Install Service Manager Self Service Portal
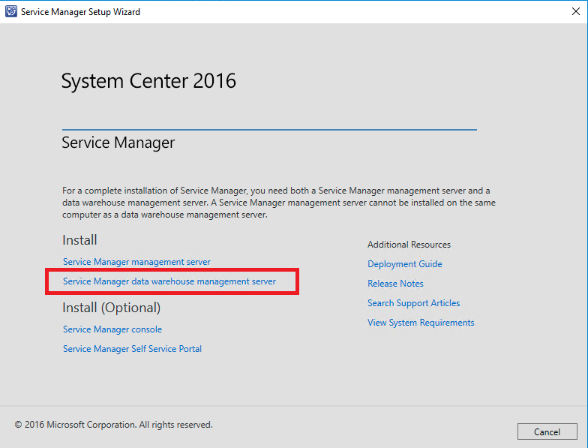 tap(132, 349)
